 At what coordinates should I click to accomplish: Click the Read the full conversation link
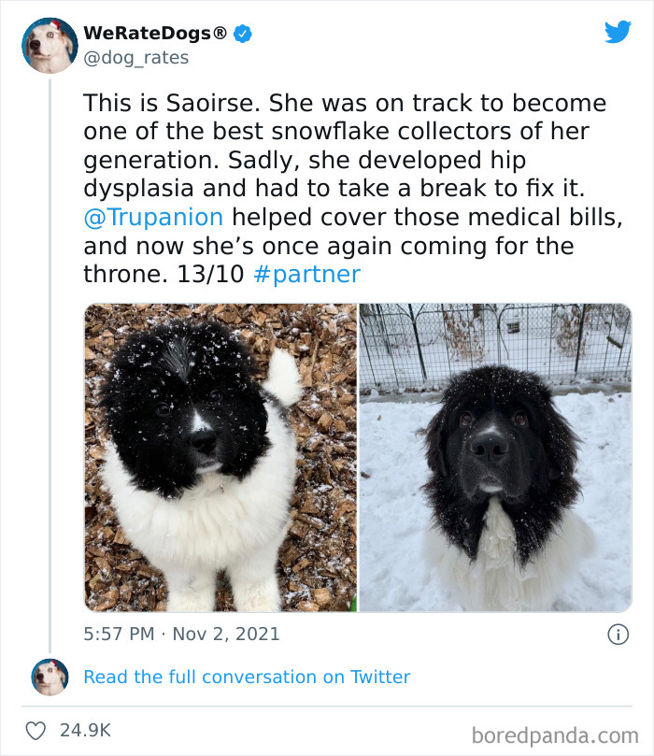click(x=248, y=676)
